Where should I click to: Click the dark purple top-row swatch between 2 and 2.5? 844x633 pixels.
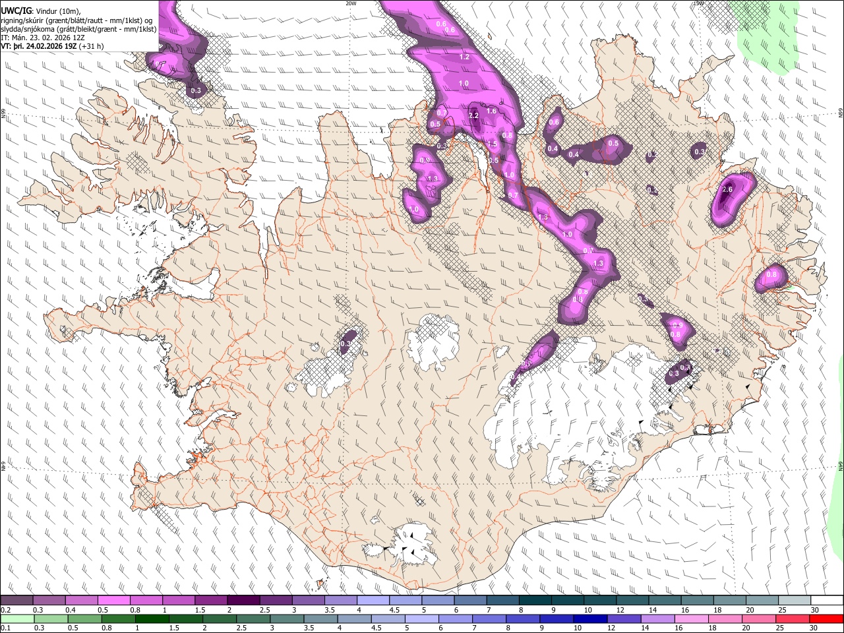click(243, 600)
